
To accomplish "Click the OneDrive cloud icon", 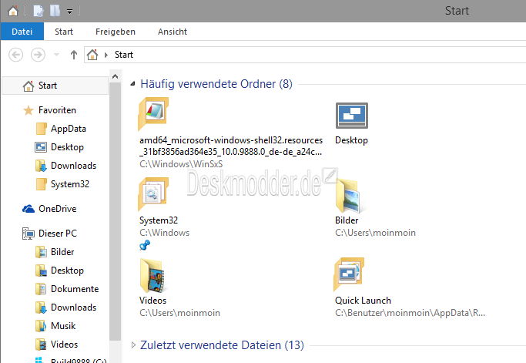I will click(x=28, y=209).
